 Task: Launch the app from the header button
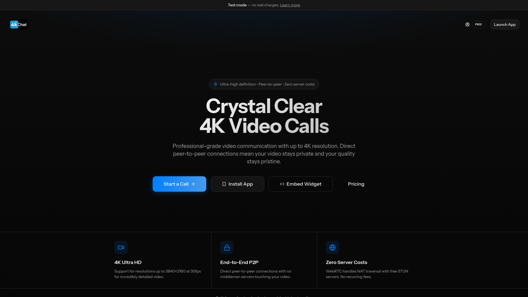coord(505,24)
